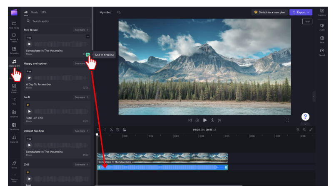Forward preview five seconds
334x192 pixels.
tap(212, 120)
